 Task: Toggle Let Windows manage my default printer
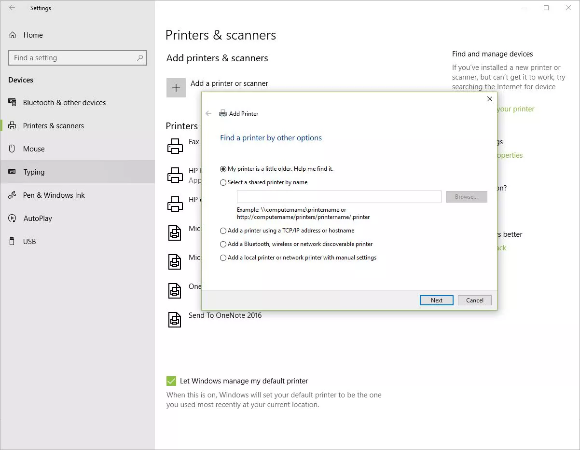click(x=171, y=381)
